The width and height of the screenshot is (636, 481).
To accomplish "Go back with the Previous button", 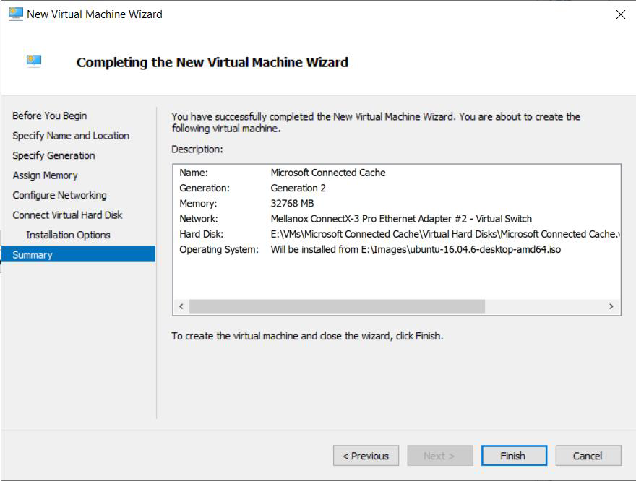I will tap(366, 456).
